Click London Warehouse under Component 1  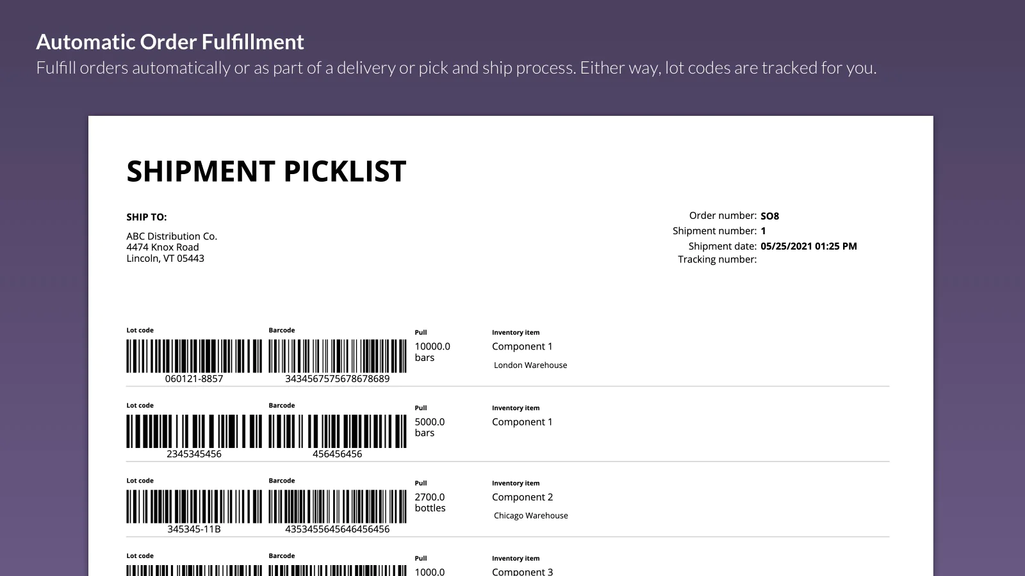click(x=530, y=365)
